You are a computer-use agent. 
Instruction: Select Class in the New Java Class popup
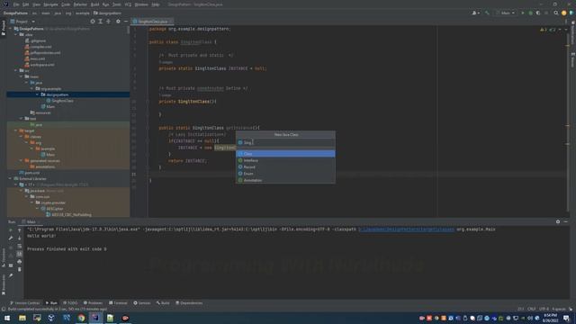(285, 154)
